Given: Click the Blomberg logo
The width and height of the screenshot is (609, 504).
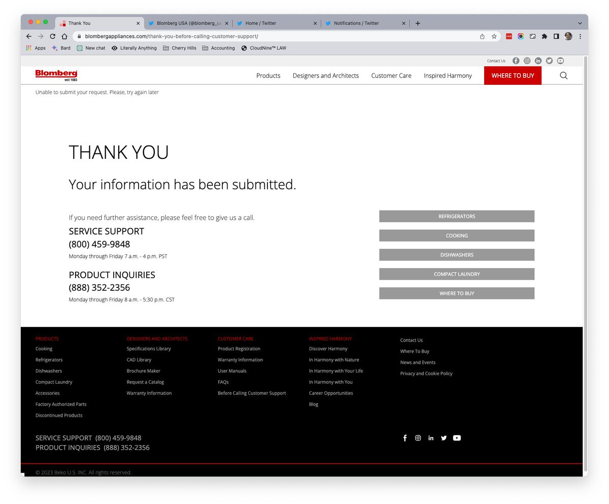Looking at the screenshot, I should [56, 75].
